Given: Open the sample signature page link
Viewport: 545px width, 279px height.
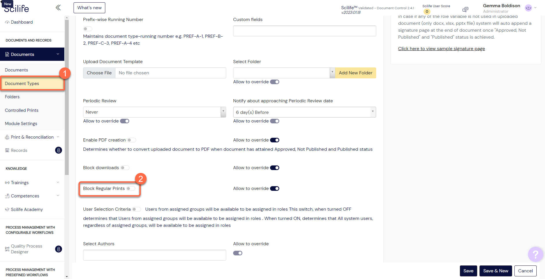Looking at the screenshot, I should coord(441,49).
